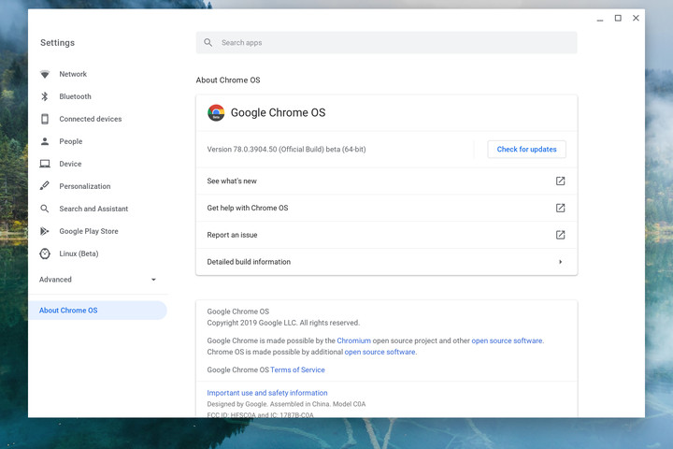Click the Google Play Store icon
The height and width of the screenshot is (449, 673).
click(45, 231)
